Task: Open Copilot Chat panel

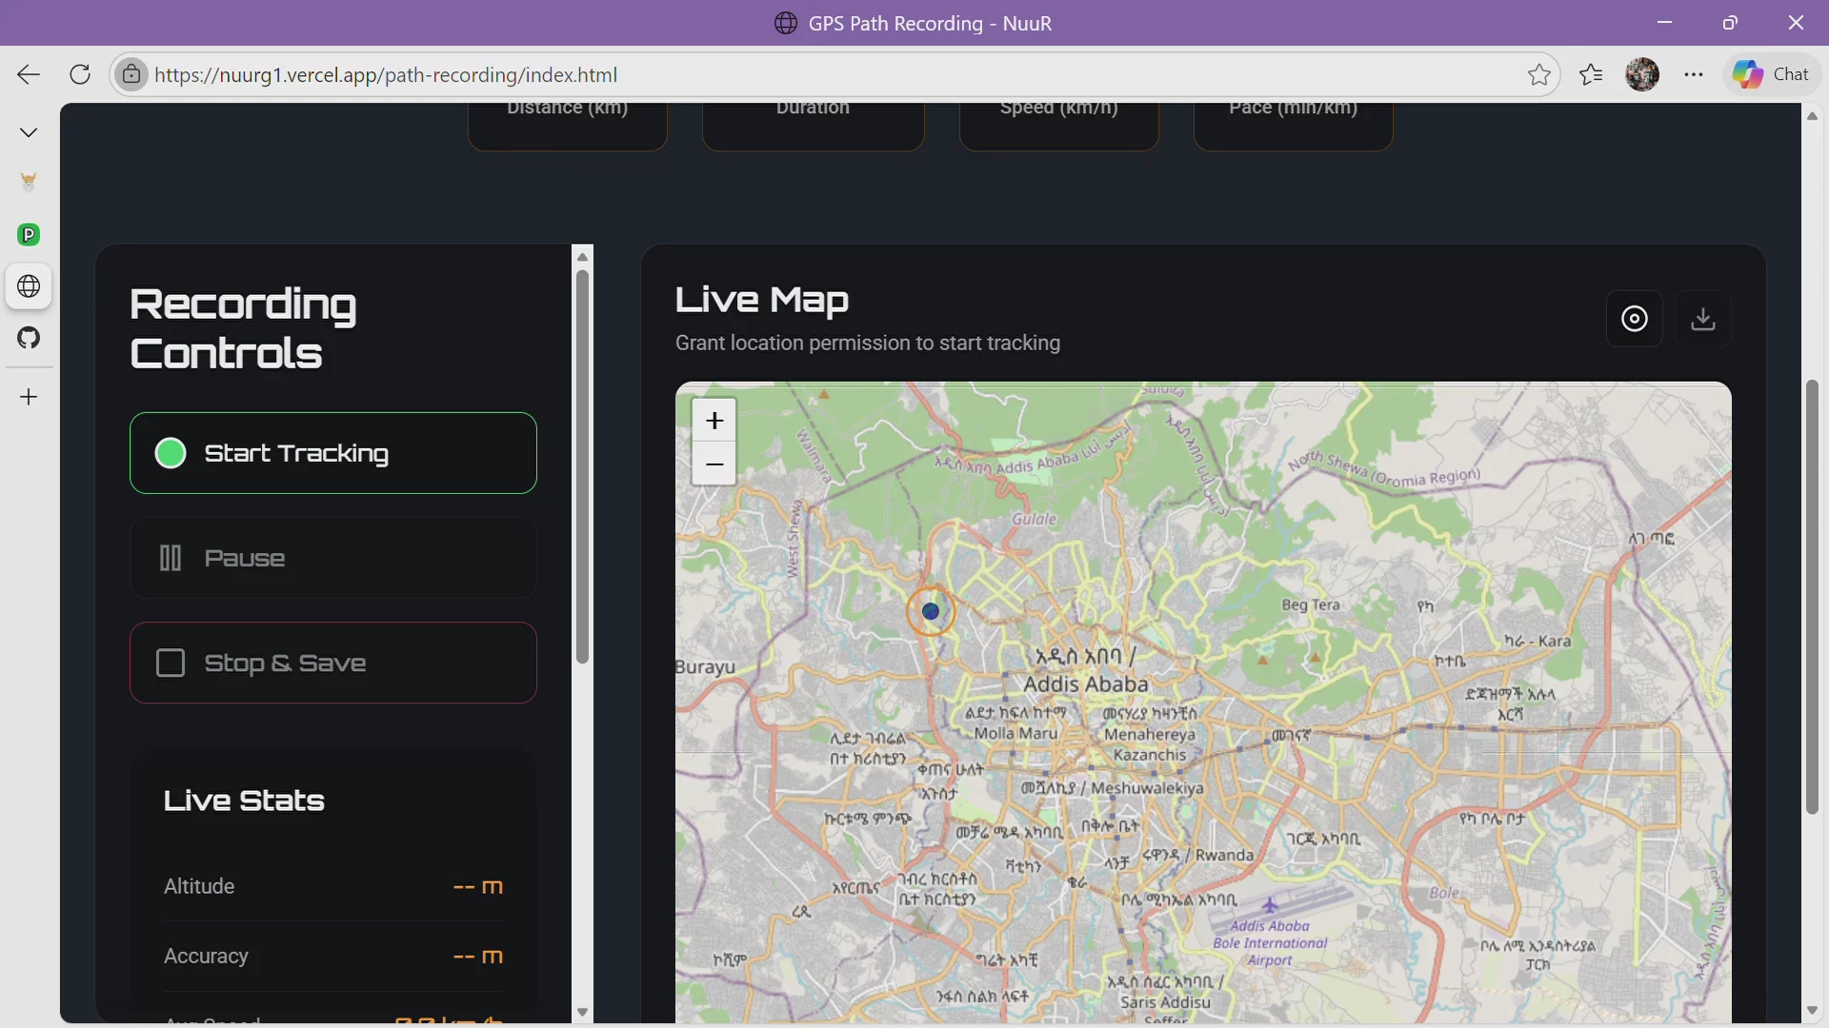Action: [x=1772, y=74]
